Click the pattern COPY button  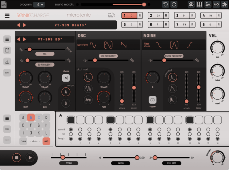7,129
